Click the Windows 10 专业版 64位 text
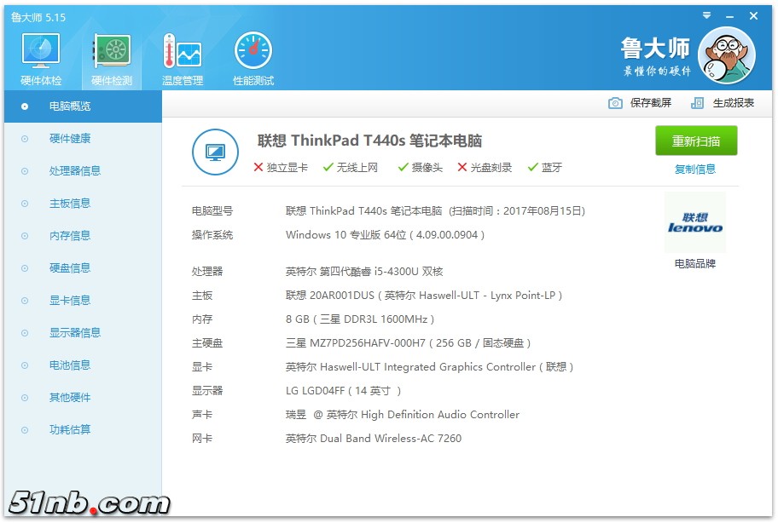The width and height of the screenshot is (778, 523). tap(385, 235)
